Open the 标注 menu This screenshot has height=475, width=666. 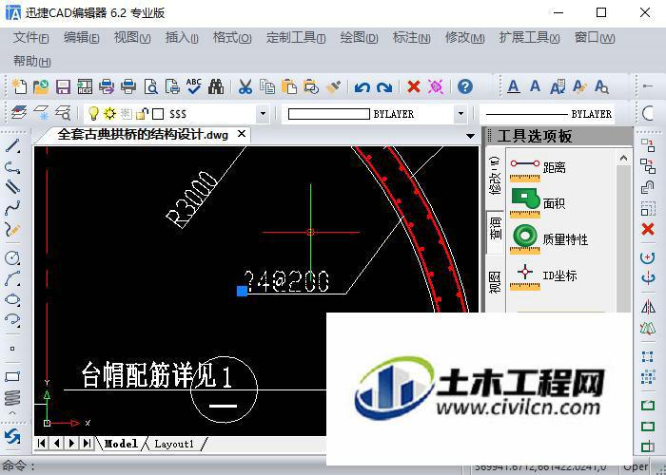pyautogui.click(x=412, y=38)
